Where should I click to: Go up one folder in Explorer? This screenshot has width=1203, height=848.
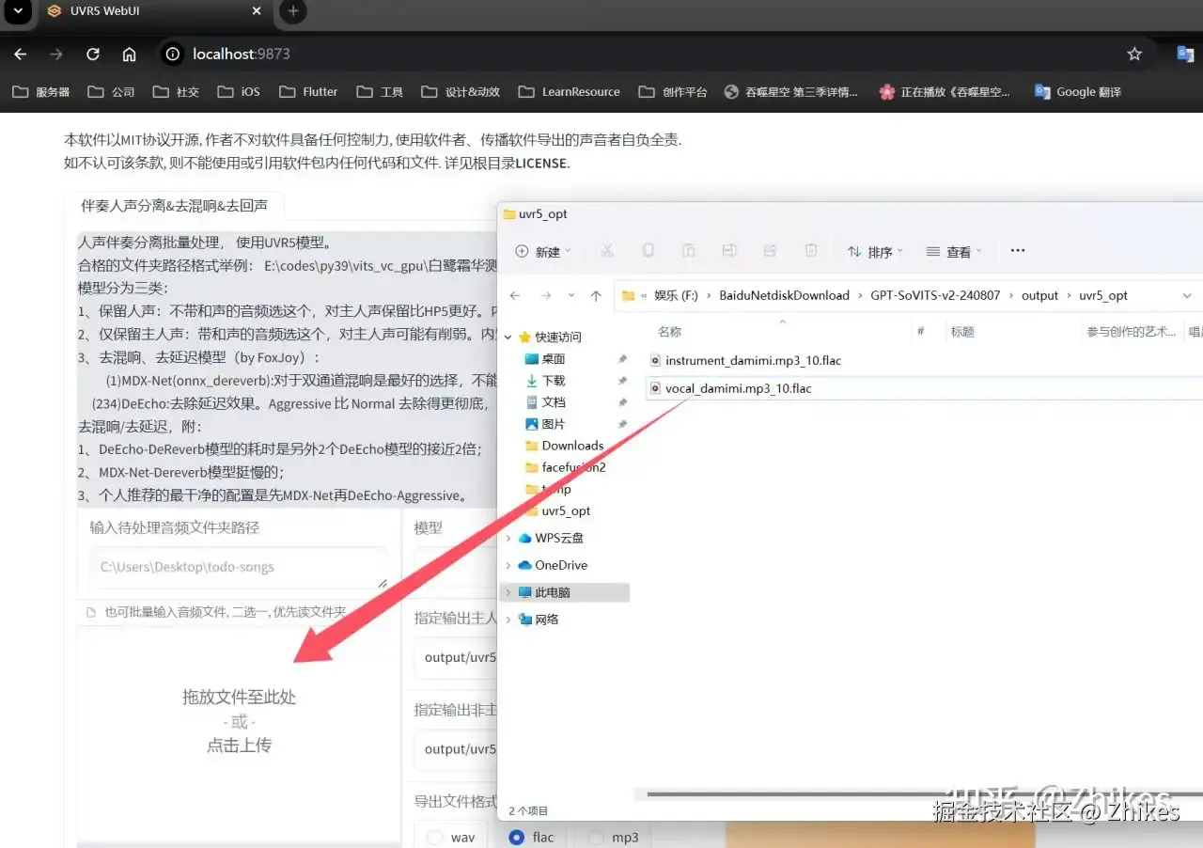596,295
